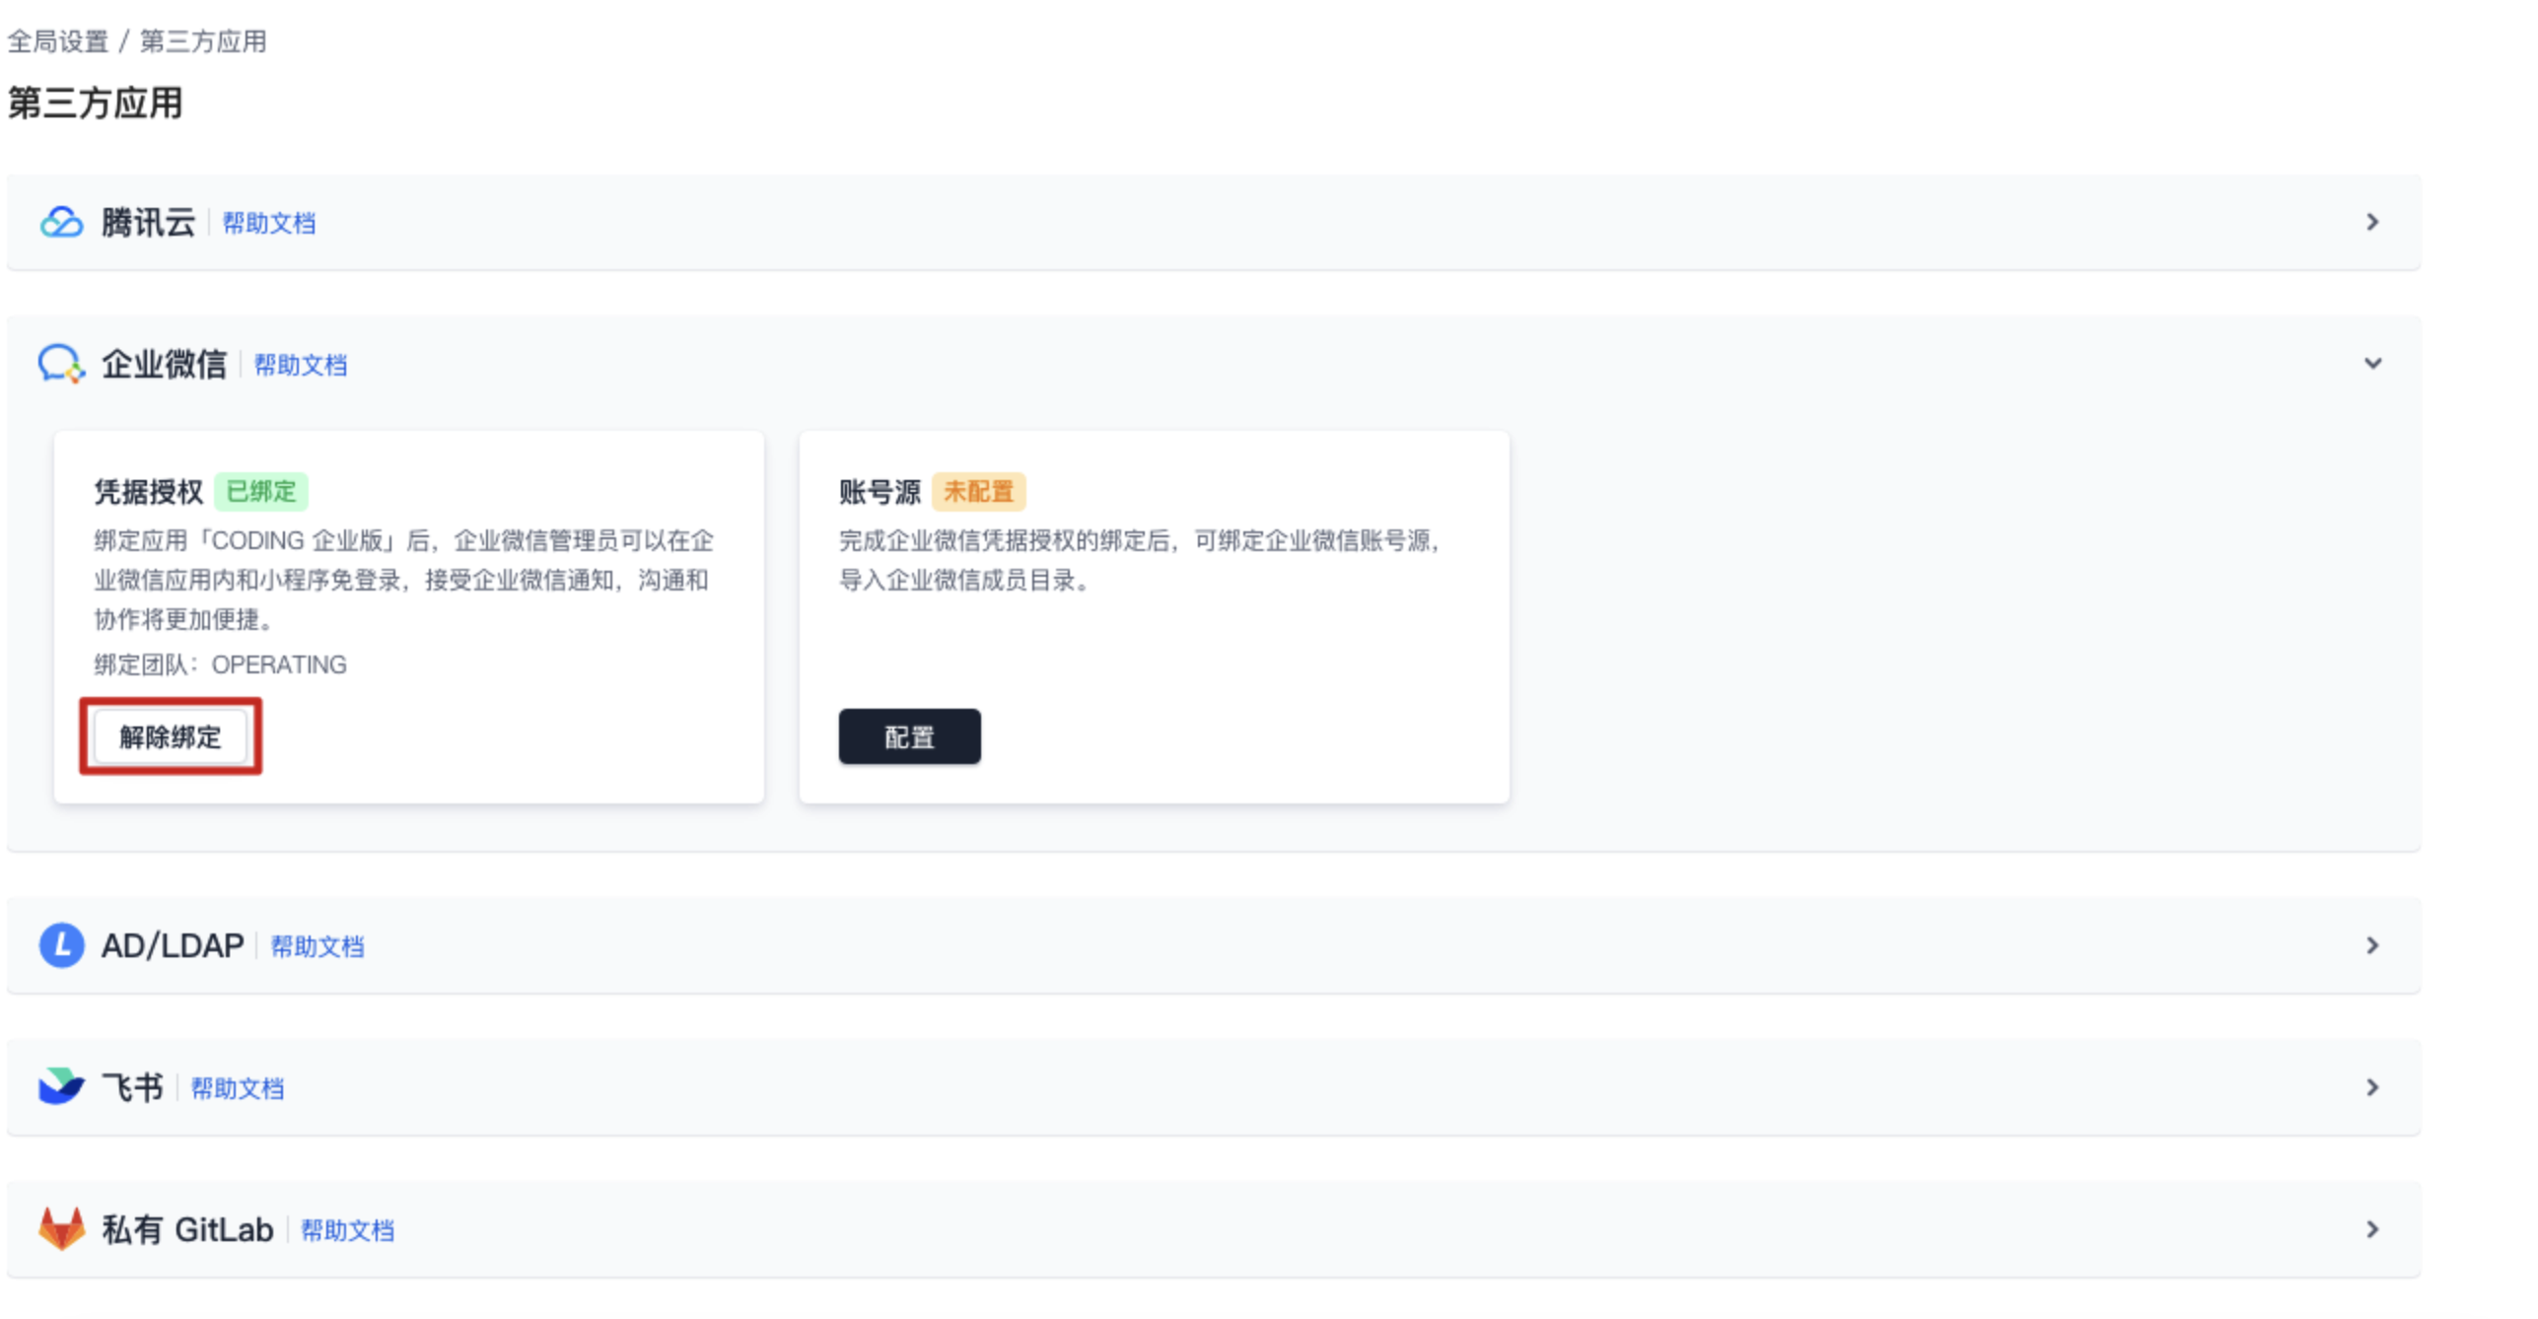Viewport: 2538px width, 1319px height.
Task: Open 帮助文档 link next to 飞书
Action: tap(237, 1089)
